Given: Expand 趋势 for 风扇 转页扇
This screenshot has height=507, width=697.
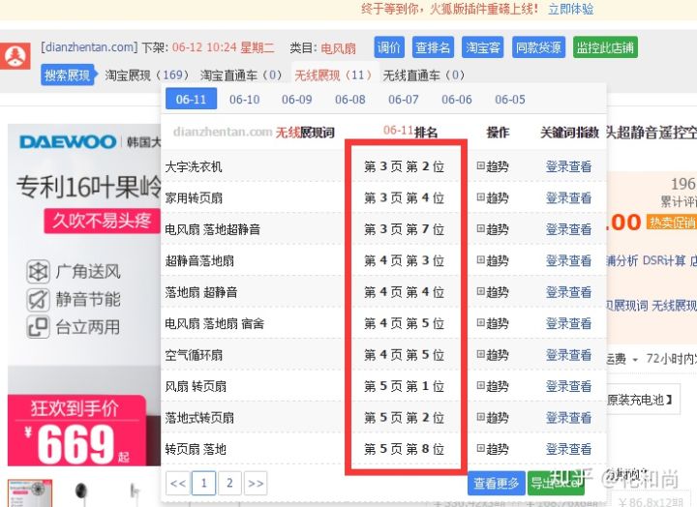Looking at the screenshot, I should pyautogui.click(x=493, y=386).
